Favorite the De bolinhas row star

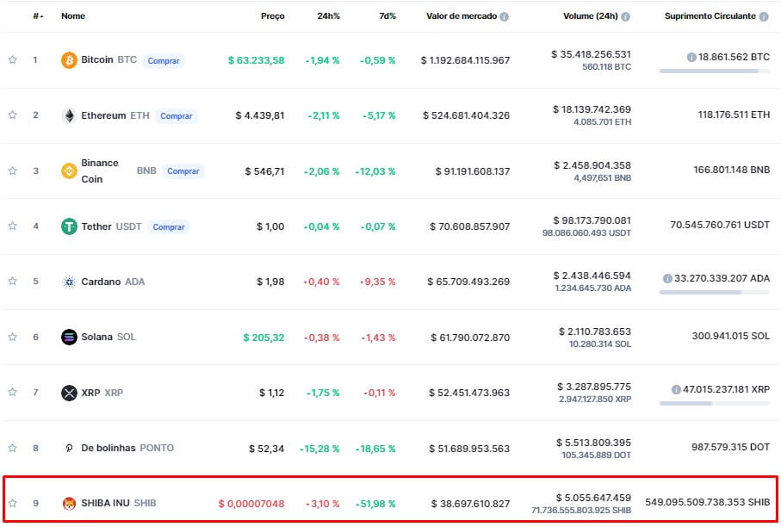point(12,448)
